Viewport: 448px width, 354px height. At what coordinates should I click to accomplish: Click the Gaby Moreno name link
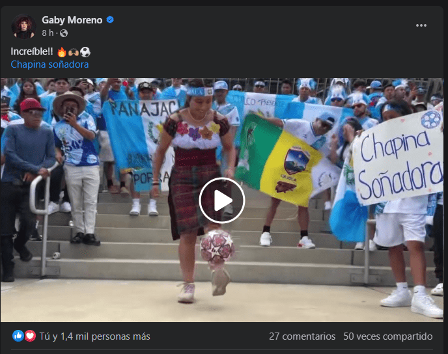coord(72,20)
